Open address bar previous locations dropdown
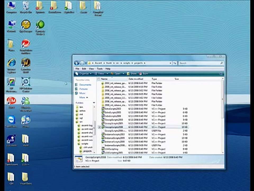The image size is (254, 191). (x=170, y=63)
